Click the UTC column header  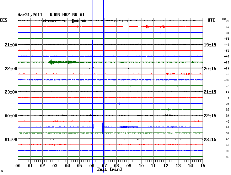point(211,20)
